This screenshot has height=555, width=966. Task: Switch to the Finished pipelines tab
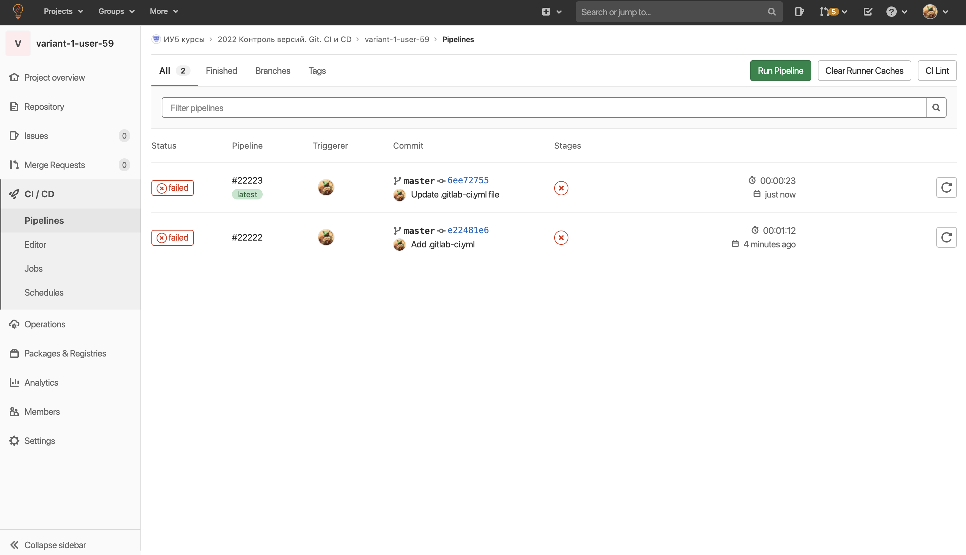coord(221,71)
